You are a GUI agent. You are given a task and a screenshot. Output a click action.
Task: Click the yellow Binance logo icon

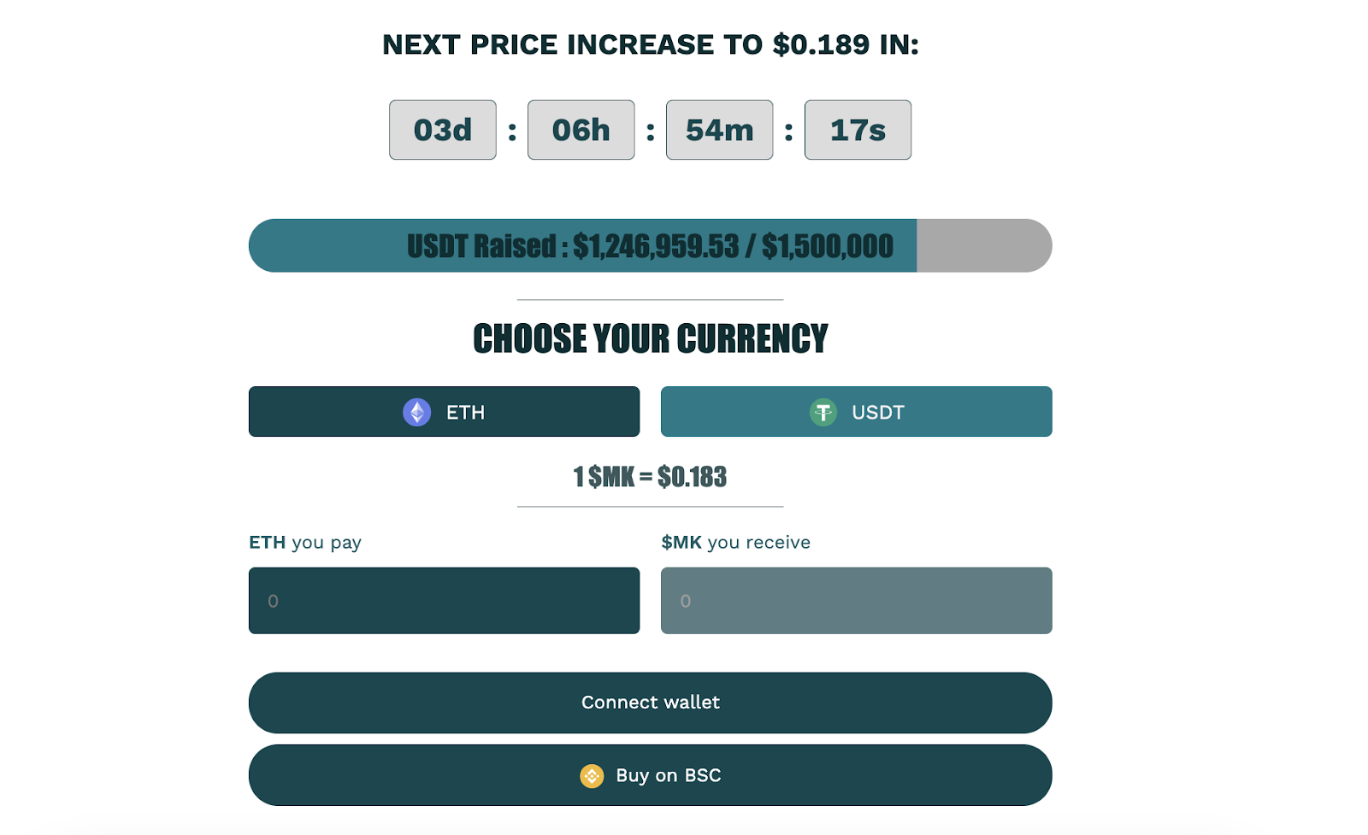(x=592, y=776)
